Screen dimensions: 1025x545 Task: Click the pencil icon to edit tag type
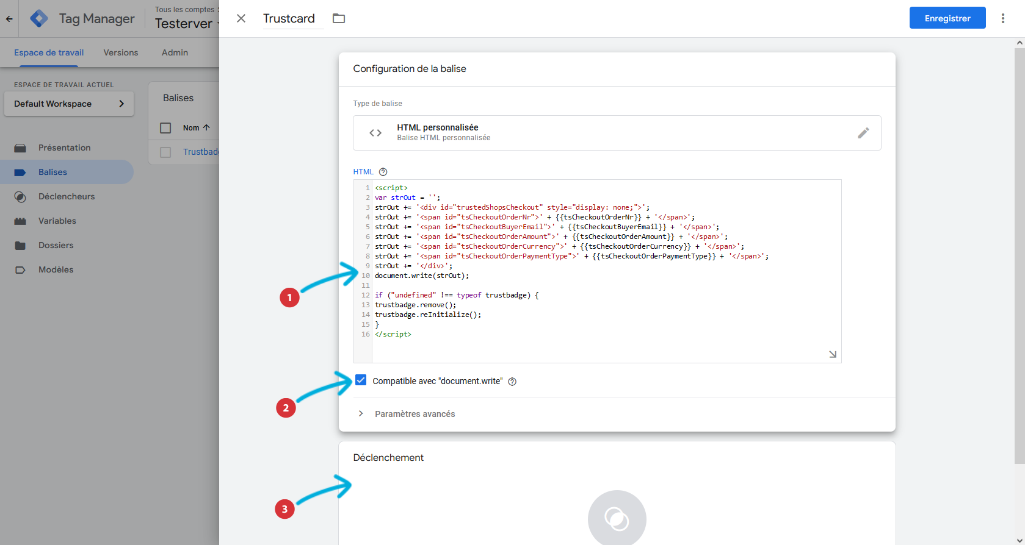pyautogui.click(x=863, y=133)
